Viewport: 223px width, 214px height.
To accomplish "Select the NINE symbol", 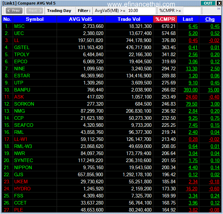I will pyautogui.click(x=19, y=69).
